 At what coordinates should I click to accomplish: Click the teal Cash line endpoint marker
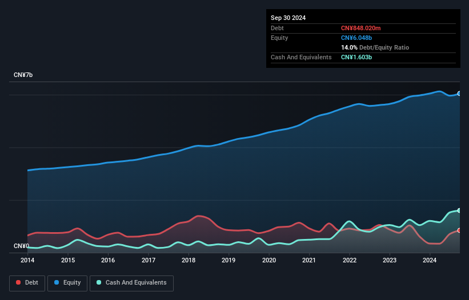coord(459,210)
